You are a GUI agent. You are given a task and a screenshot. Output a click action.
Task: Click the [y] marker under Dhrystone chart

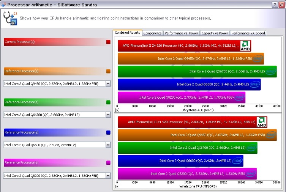pos(117,110)
